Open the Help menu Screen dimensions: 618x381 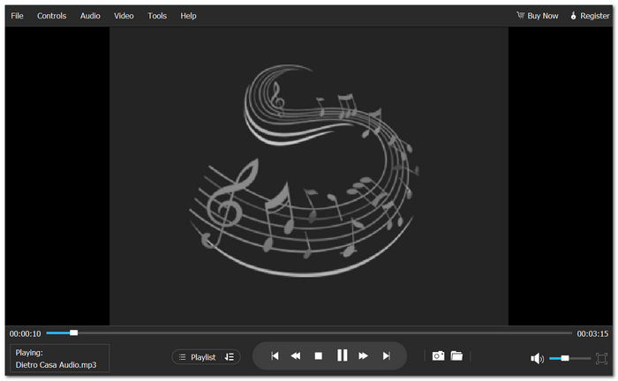188,16
